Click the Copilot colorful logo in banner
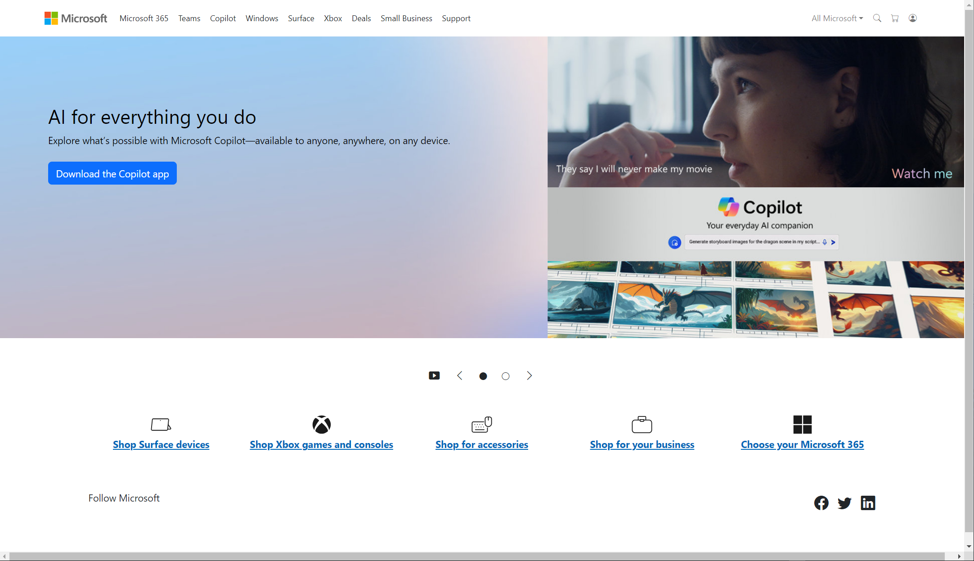 [x=728, y=207]
